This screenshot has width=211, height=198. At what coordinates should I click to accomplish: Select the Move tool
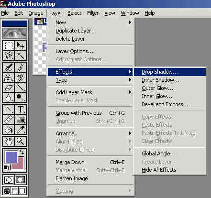click(21, 45)
